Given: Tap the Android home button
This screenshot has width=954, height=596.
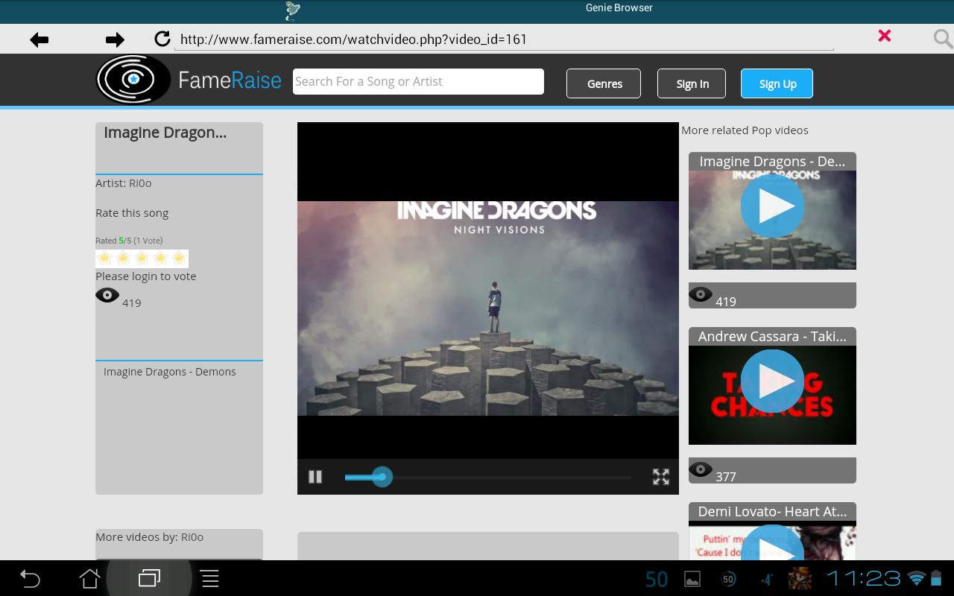Looking at the screenshot, I should coord(90,579).
